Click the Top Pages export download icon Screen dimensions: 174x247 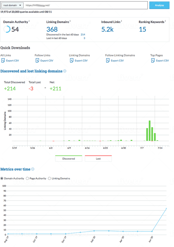pos(153,61)
